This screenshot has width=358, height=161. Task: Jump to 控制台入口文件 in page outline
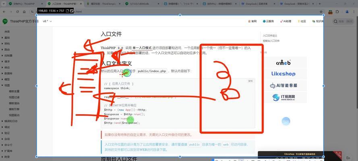271,41
